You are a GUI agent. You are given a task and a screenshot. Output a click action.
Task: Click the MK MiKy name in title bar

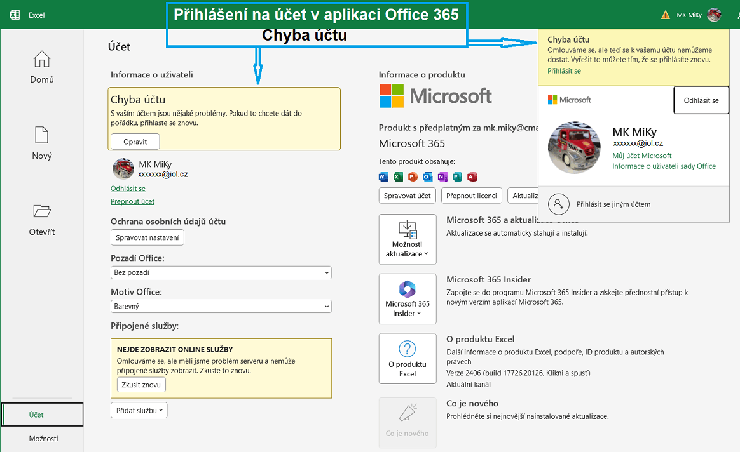coord(689,15)
